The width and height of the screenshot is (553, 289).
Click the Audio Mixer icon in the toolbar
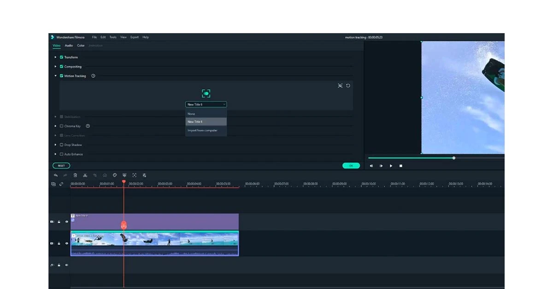click(144, 175)
